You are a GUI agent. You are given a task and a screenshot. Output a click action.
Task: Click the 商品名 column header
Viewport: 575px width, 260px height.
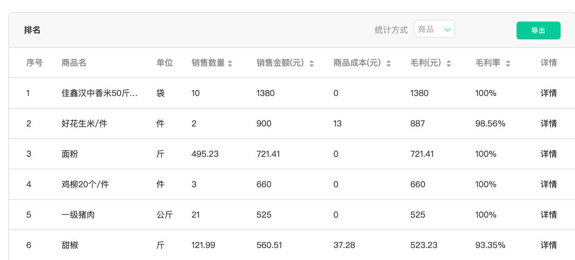click(74, 63)
